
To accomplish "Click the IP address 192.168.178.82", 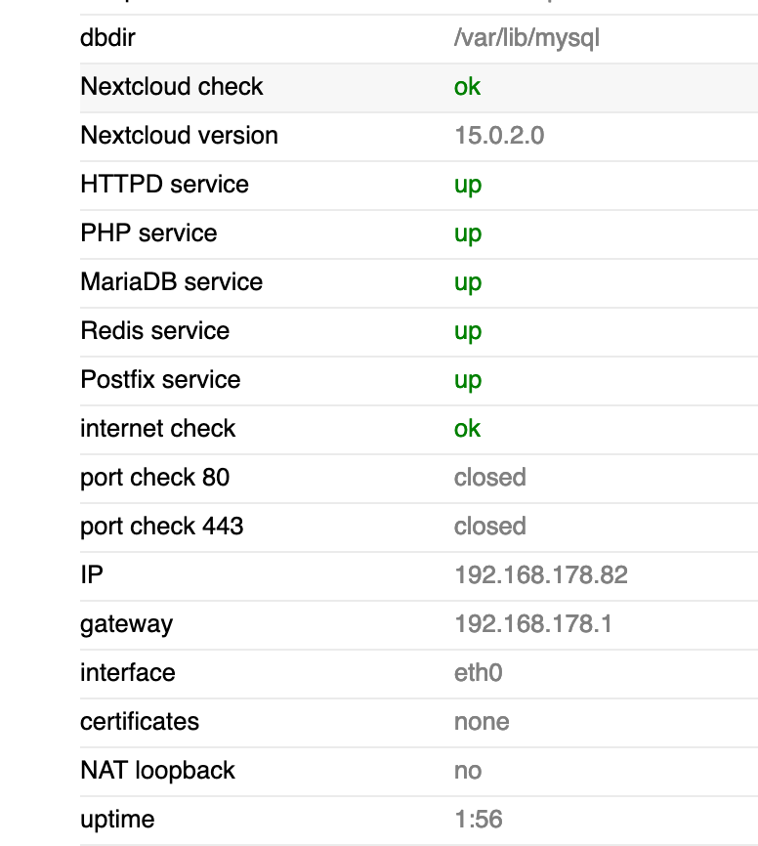I will pyautogui.click(x=540, y=575).
